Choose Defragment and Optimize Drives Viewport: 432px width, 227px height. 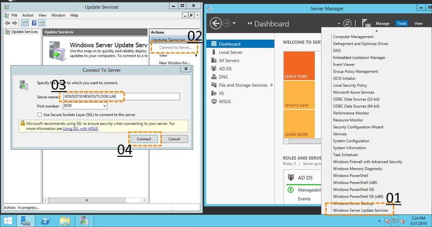[360, 44]
